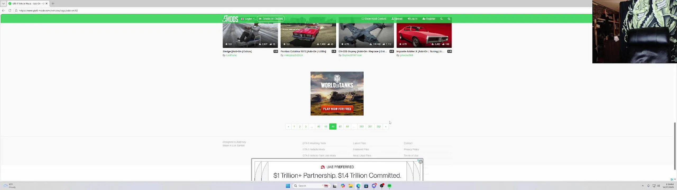
Task: Open author link under Imponte Arbiter X
Action: [x=406, y=55]
